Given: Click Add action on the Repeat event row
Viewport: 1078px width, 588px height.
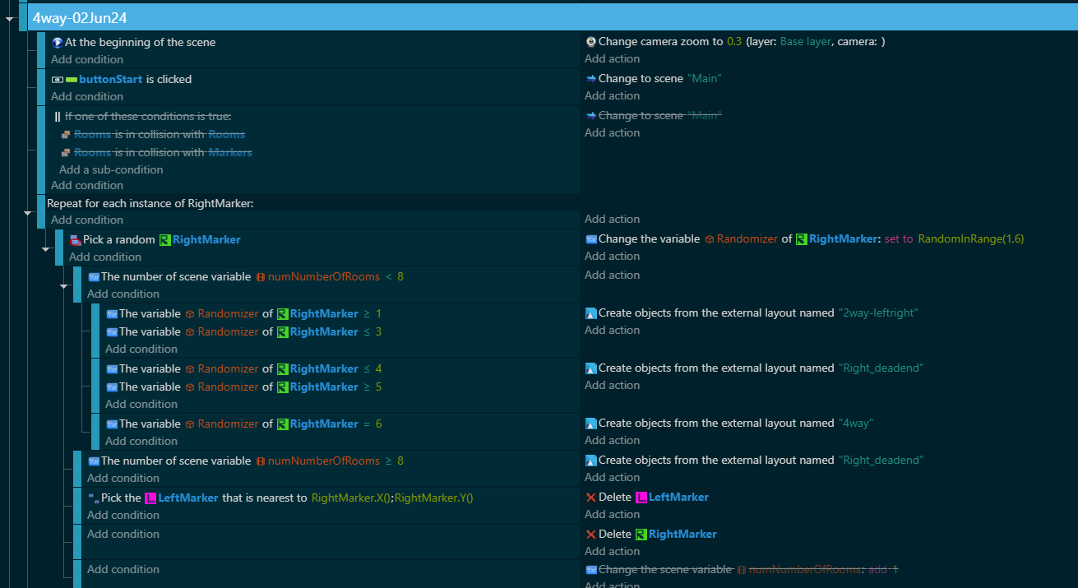Looking at the screenshot, I should pyautogui.click(x=612, y=219).
